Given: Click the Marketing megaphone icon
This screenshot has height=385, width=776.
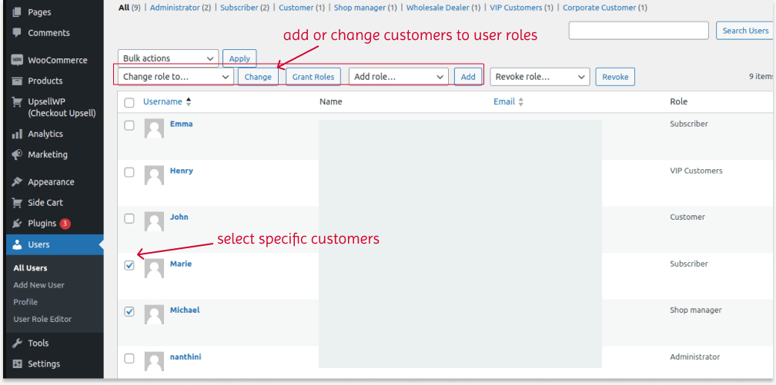Looking at the screenshot, I should click(17, 154).
